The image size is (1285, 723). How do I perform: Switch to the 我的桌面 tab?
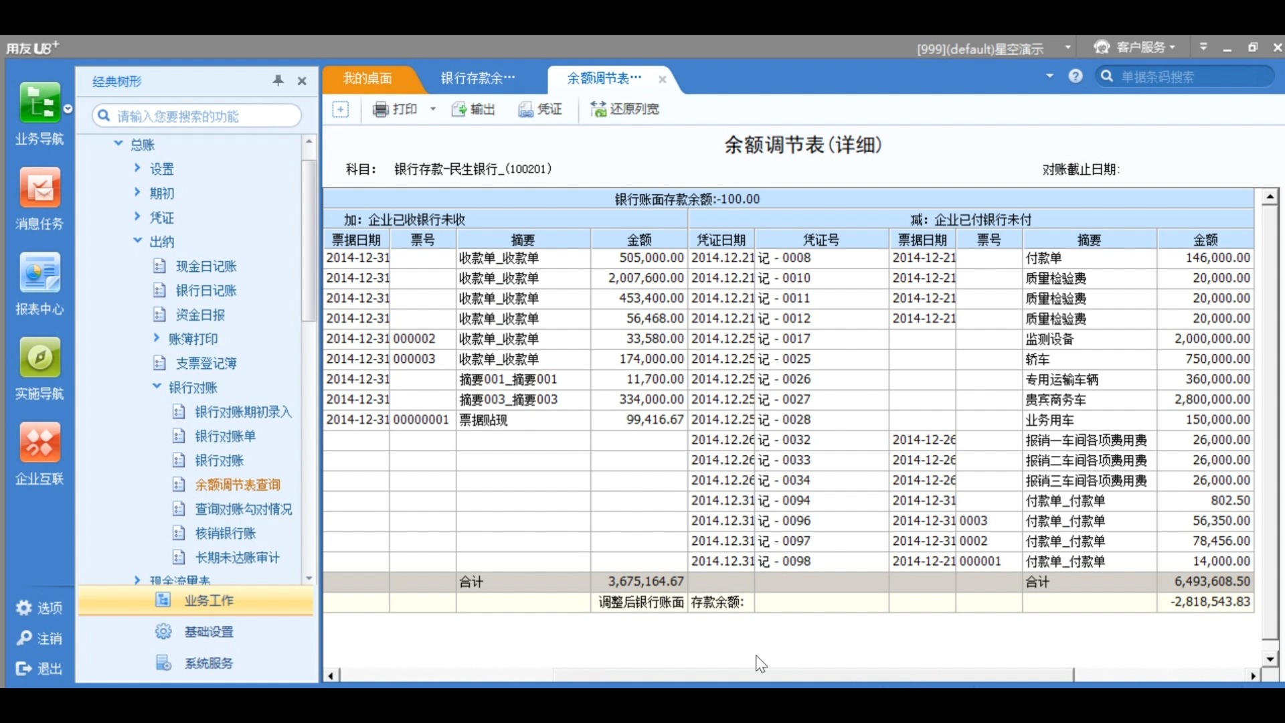367,78
